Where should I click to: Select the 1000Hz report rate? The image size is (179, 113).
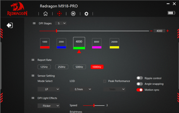(97, 67)
